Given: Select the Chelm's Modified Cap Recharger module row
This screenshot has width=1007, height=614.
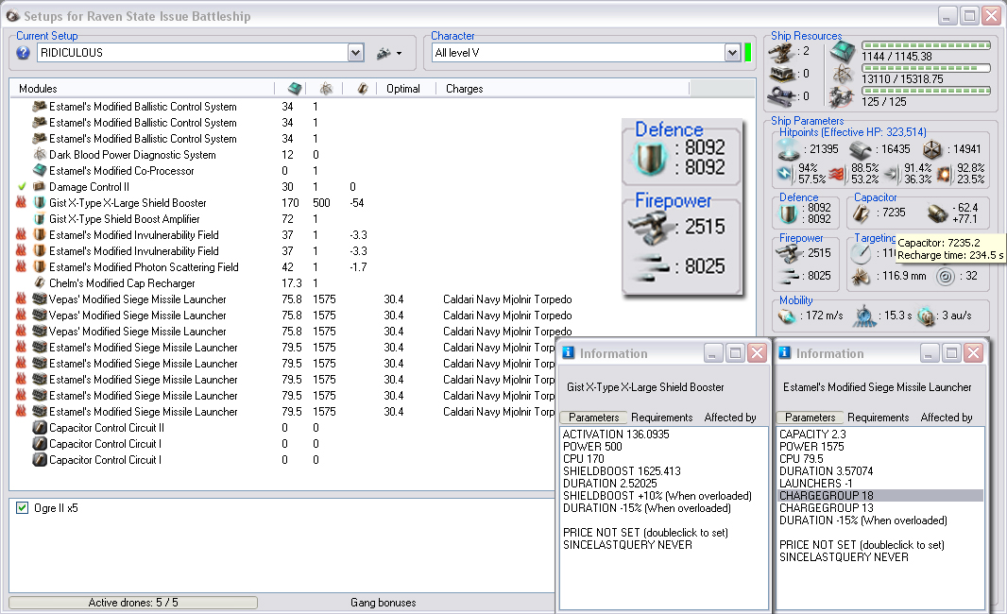Looking at the screenshot, I should pos(122,283).
